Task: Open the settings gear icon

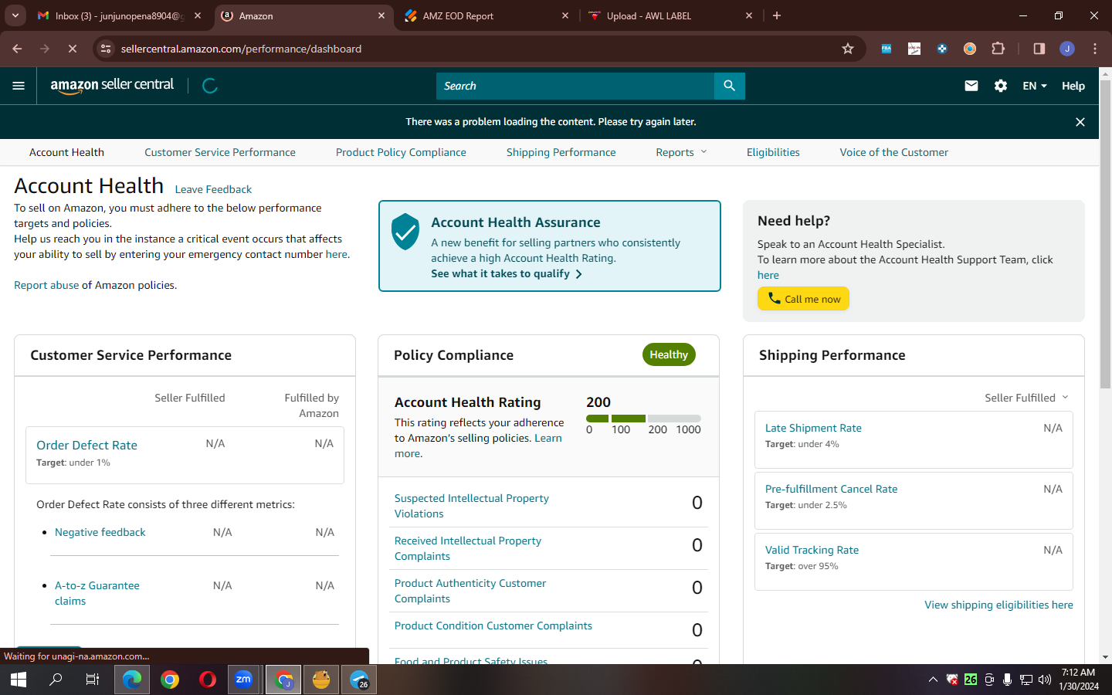Action: coord(1001,86)
